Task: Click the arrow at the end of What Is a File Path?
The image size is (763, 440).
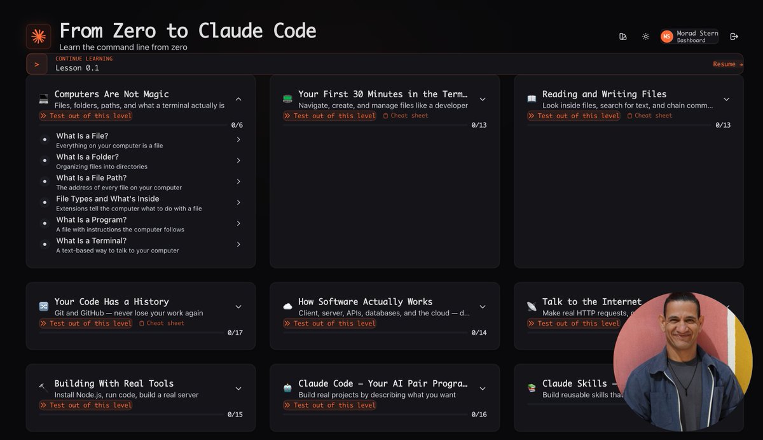Action: tap(238, 182)
